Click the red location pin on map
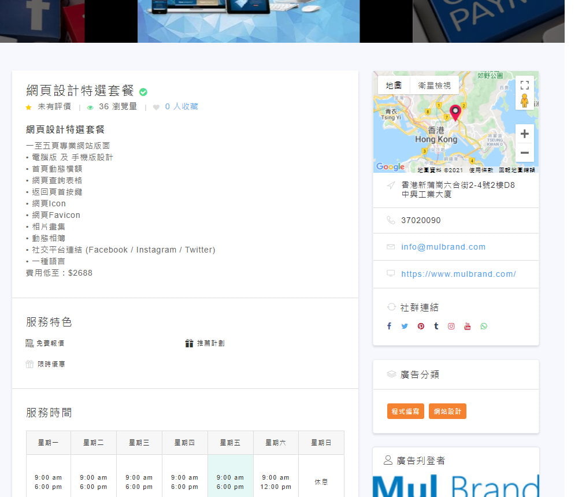582x497 pixels. (x=455, y=113)
